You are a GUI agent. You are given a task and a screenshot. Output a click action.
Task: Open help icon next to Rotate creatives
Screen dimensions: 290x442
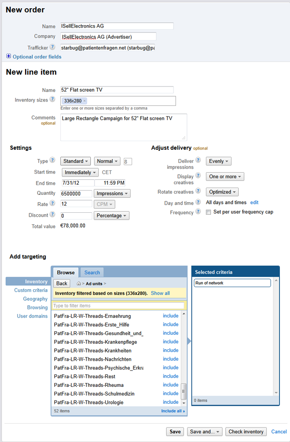point(198,191)
